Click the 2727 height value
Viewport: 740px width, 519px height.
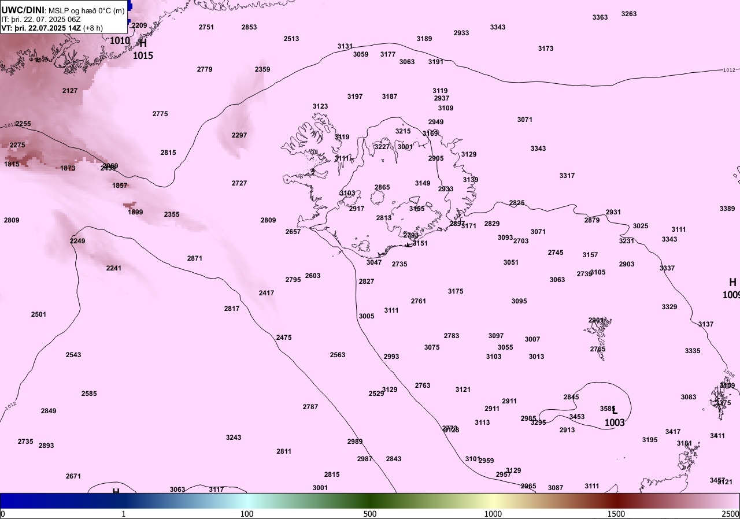coord(239,183)
